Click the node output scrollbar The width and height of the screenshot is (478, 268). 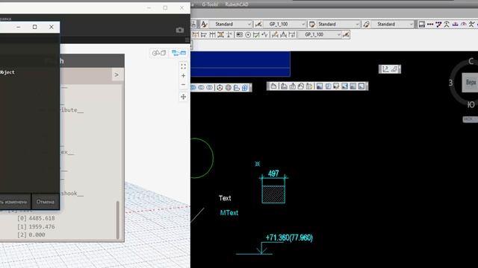118,220
